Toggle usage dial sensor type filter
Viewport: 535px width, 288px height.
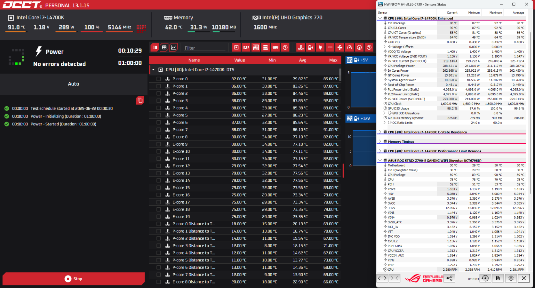359,47
